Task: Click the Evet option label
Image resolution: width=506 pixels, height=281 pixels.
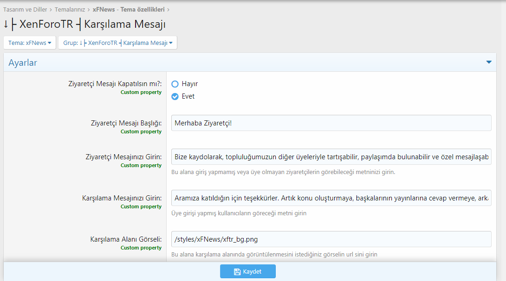Action: [x=188, y=97]
